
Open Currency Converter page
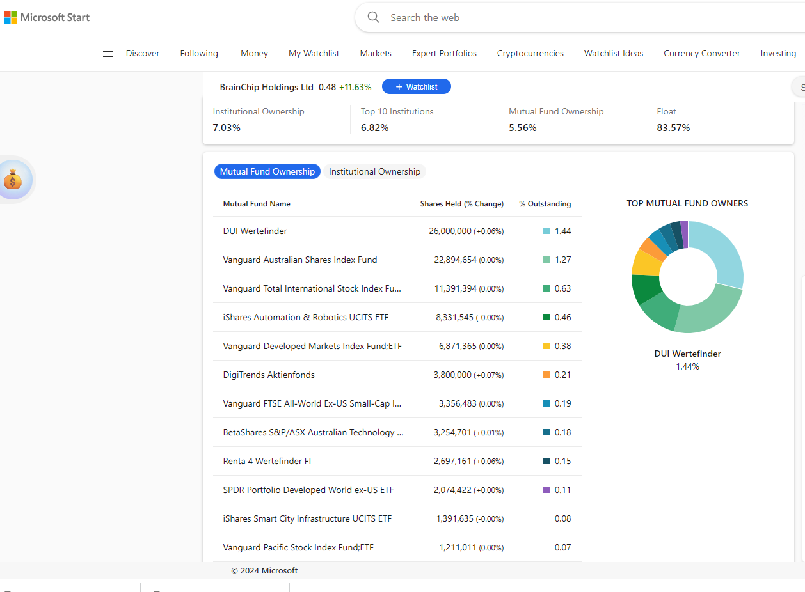click(x=701, y=54)
